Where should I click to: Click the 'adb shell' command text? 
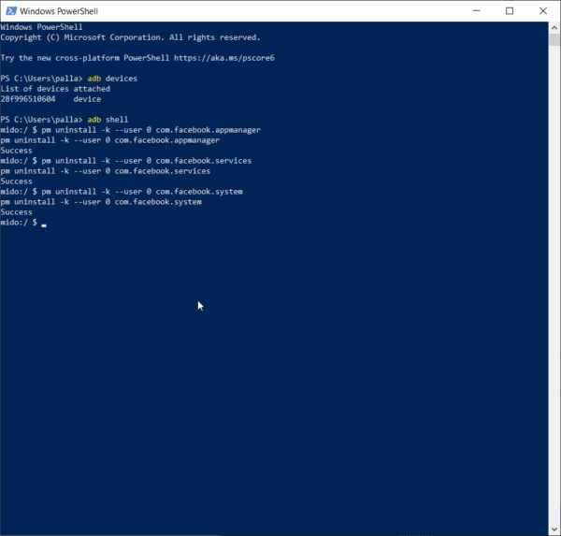click(108, 120)
